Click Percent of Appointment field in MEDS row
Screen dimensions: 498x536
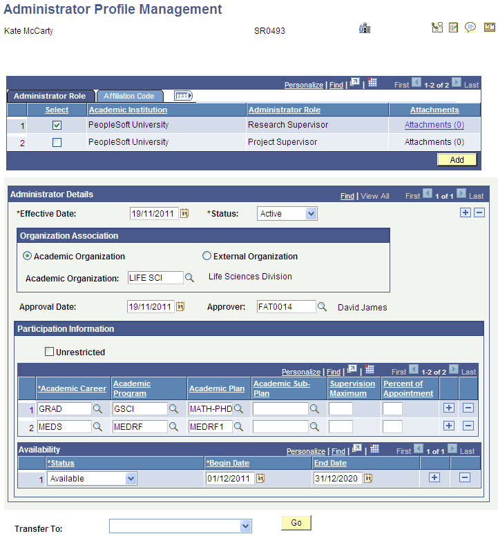tap(392, 426)
